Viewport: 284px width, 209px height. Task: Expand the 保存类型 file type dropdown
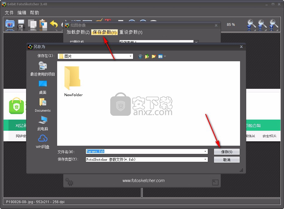(x=205, y=159)
